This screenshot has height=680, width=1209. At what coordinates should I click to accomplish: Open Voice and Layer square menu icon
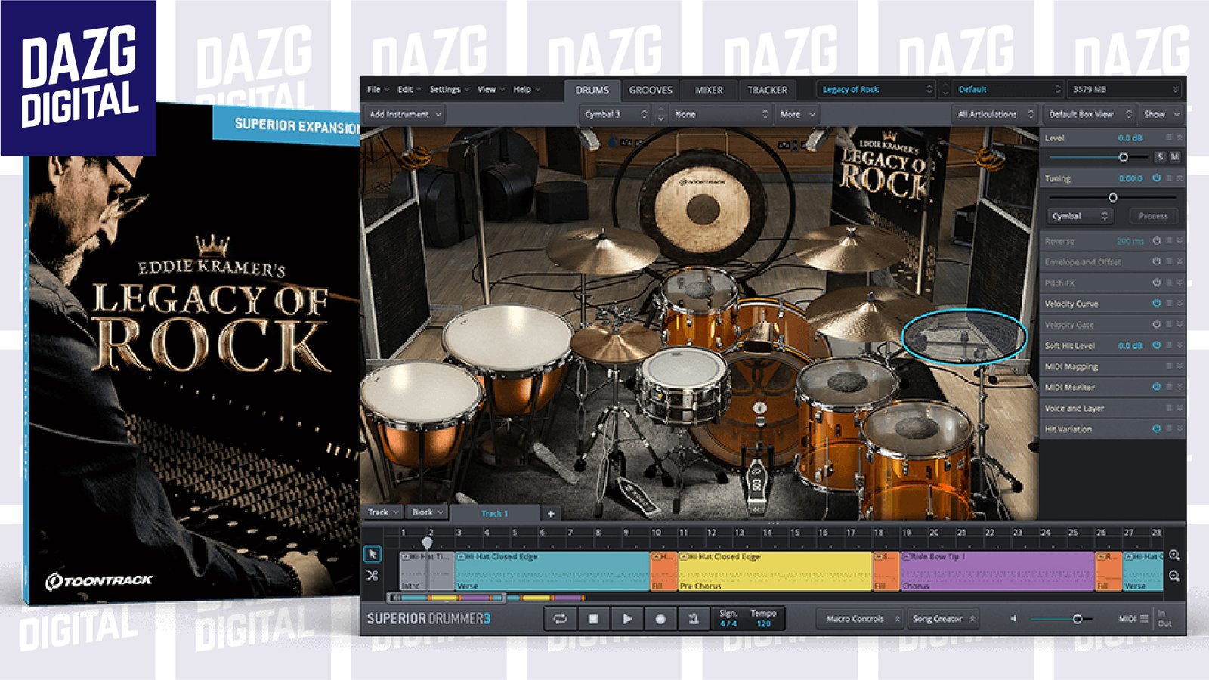(x=1168, y=408)
